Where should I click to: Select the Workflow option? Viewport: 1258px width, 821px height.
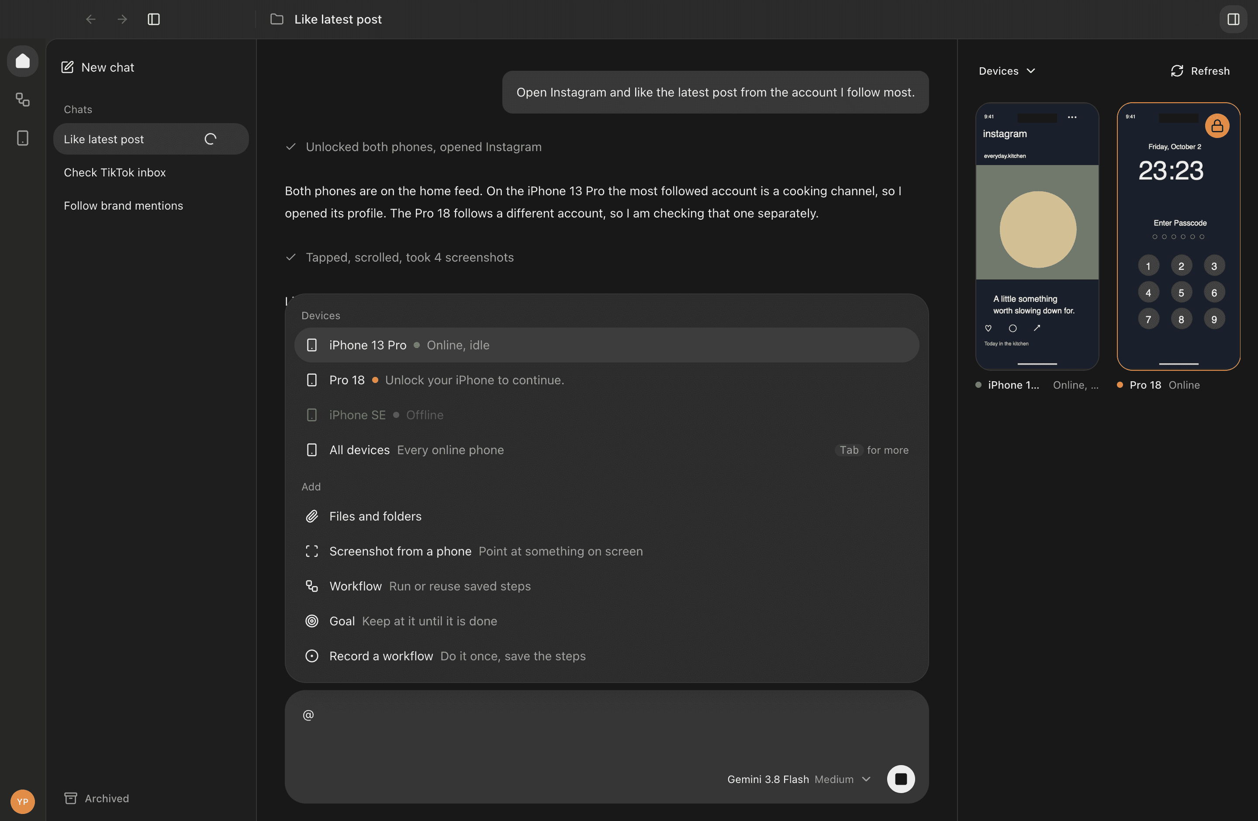pos(606,586)
